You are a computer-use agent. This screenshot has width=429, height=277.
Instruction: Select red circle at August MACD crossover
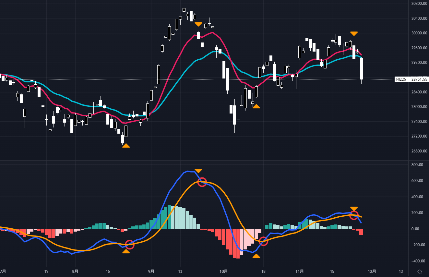(x=129, y=245)
